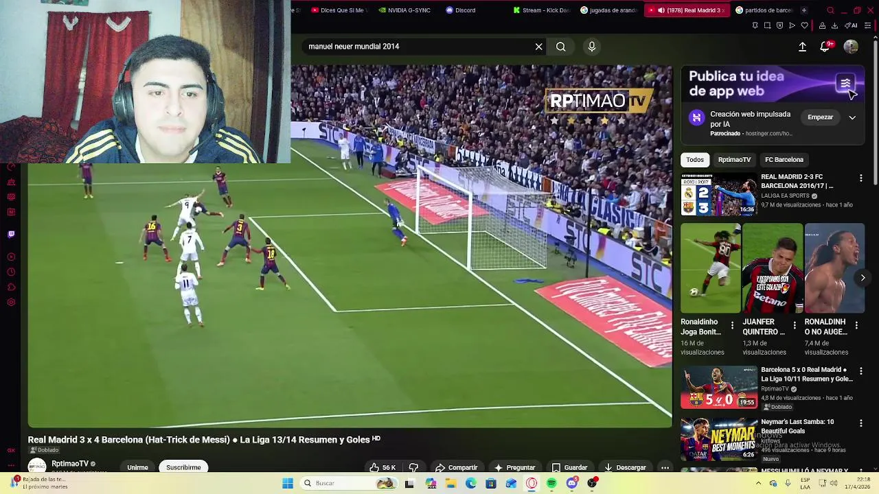Click the Guardar save button
The image size is (879, 494).
[x=569, y=467]
